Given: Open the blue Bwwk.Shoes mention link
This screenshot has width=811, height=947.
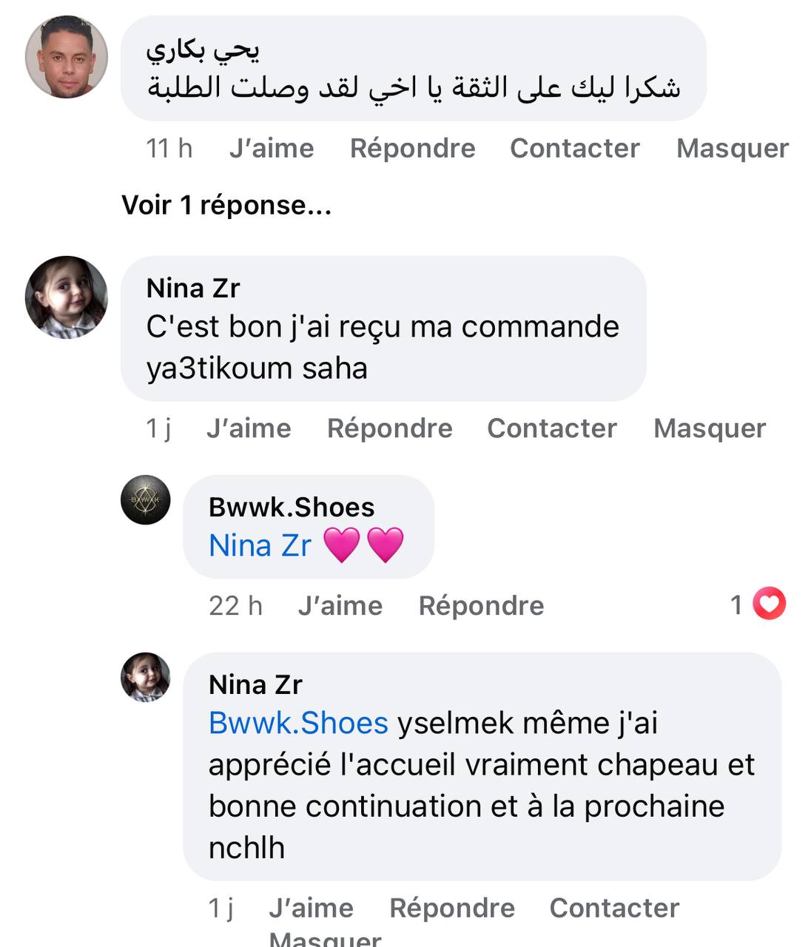Looking at the screenshot, I should coord(298,723).
